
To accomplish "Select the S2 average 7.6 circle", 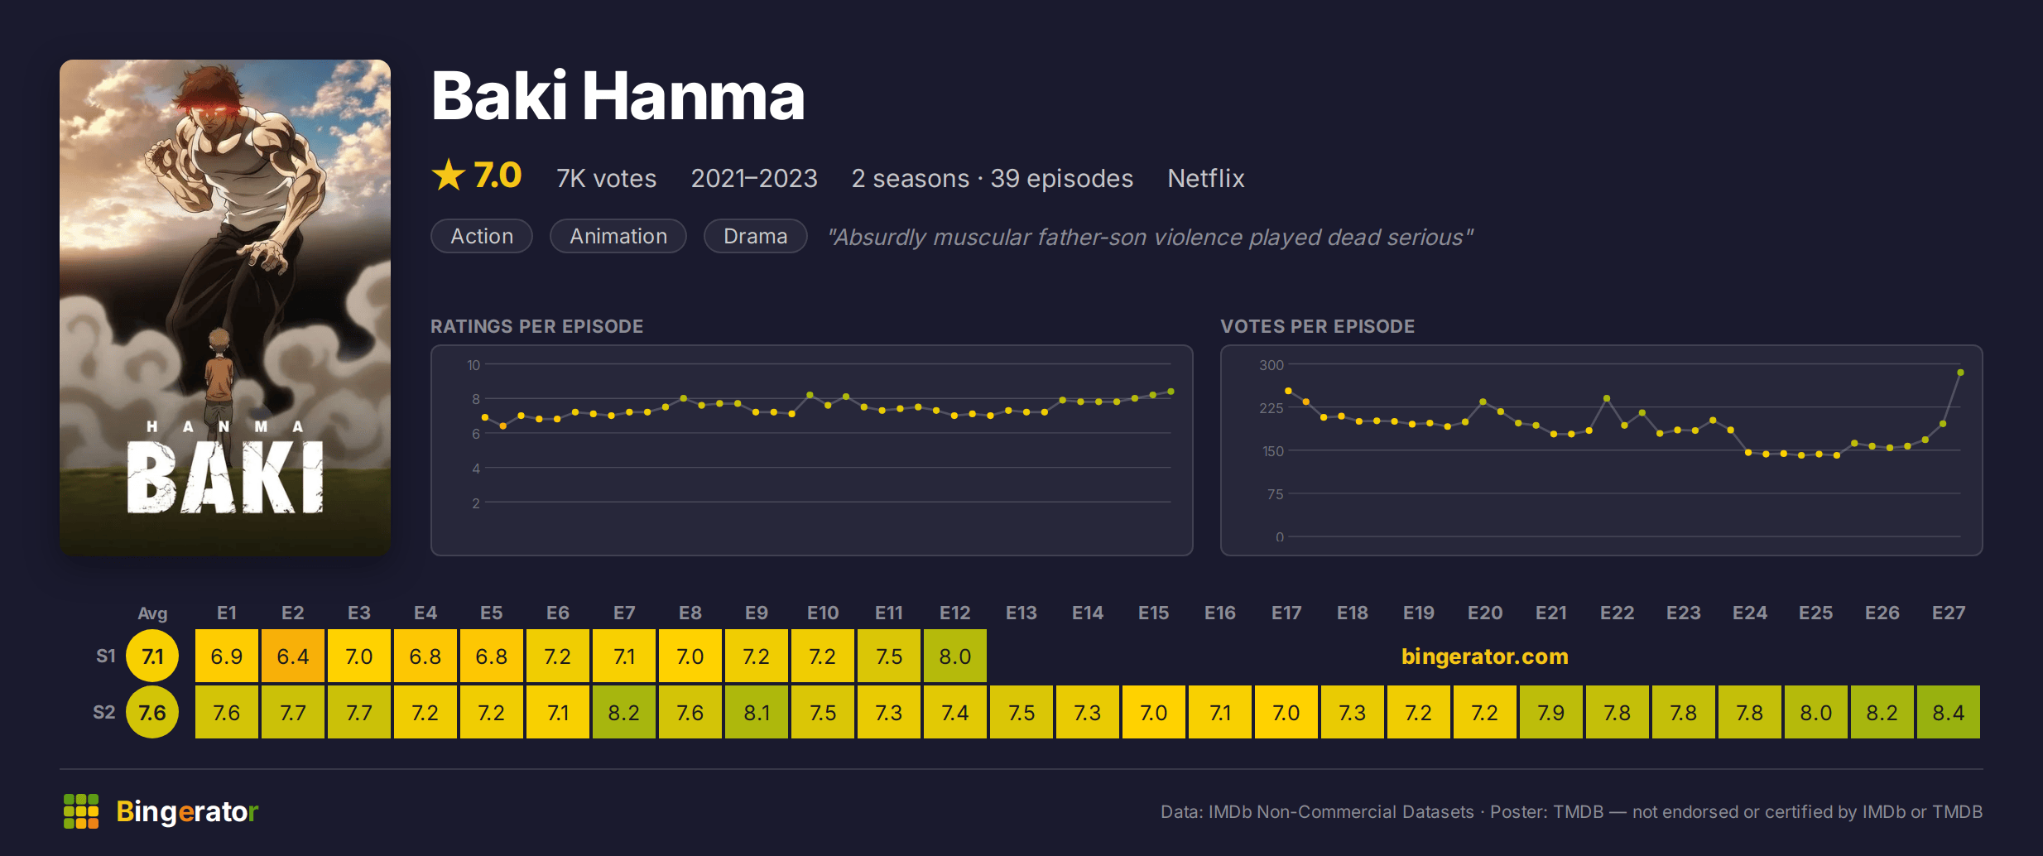I will 152,713.
